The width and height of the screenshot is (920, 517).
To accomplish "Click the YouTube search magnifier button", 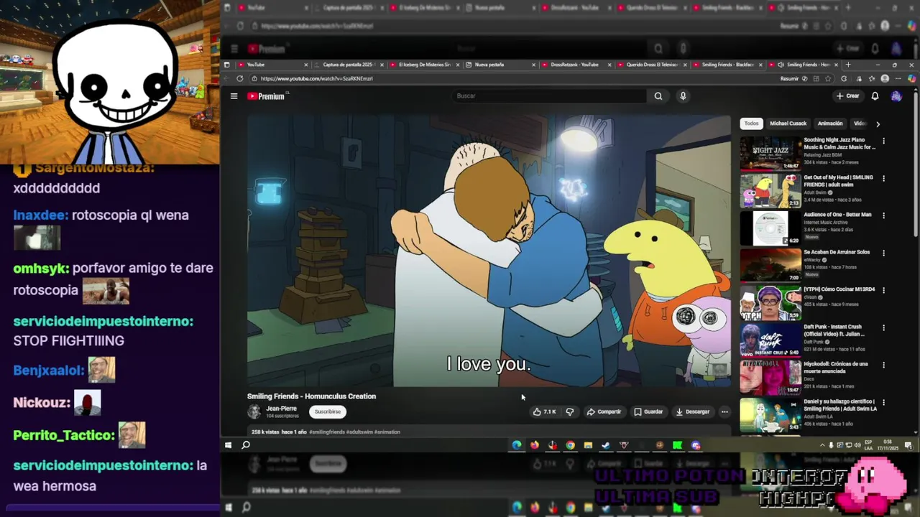I will (658, 96).
